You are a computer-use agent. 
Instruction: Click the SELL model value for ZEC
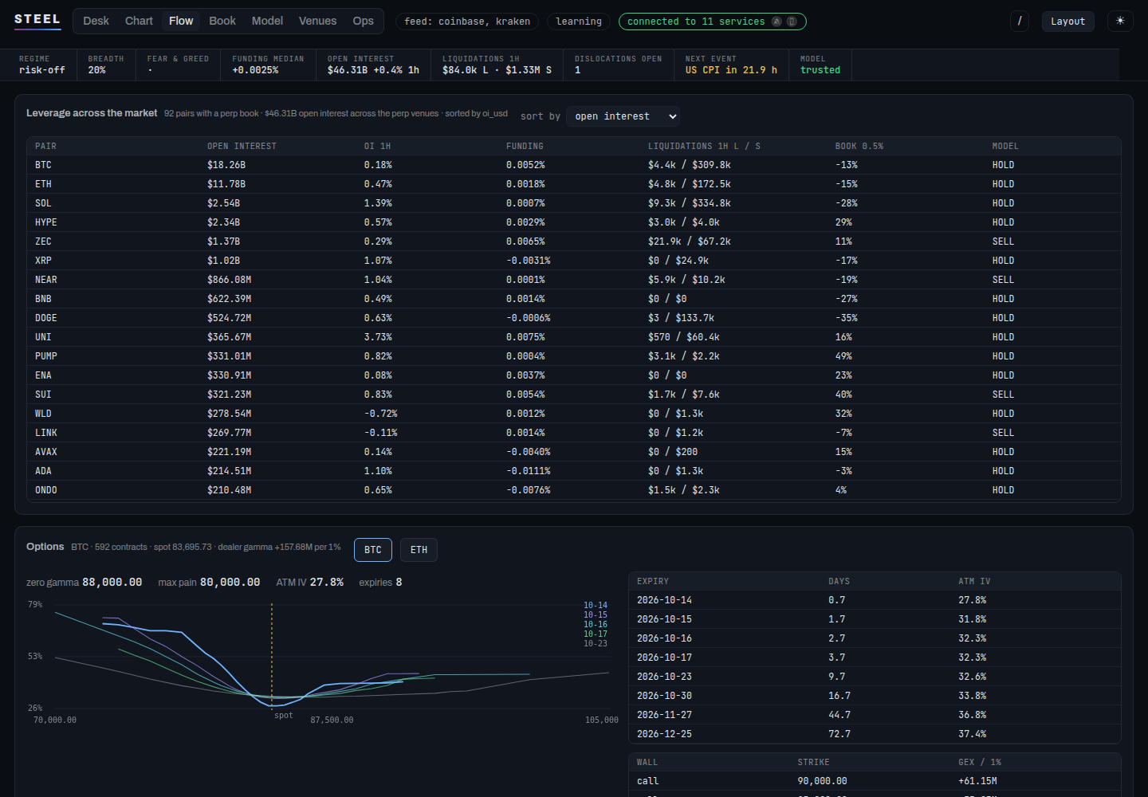tap(1003, 241)
